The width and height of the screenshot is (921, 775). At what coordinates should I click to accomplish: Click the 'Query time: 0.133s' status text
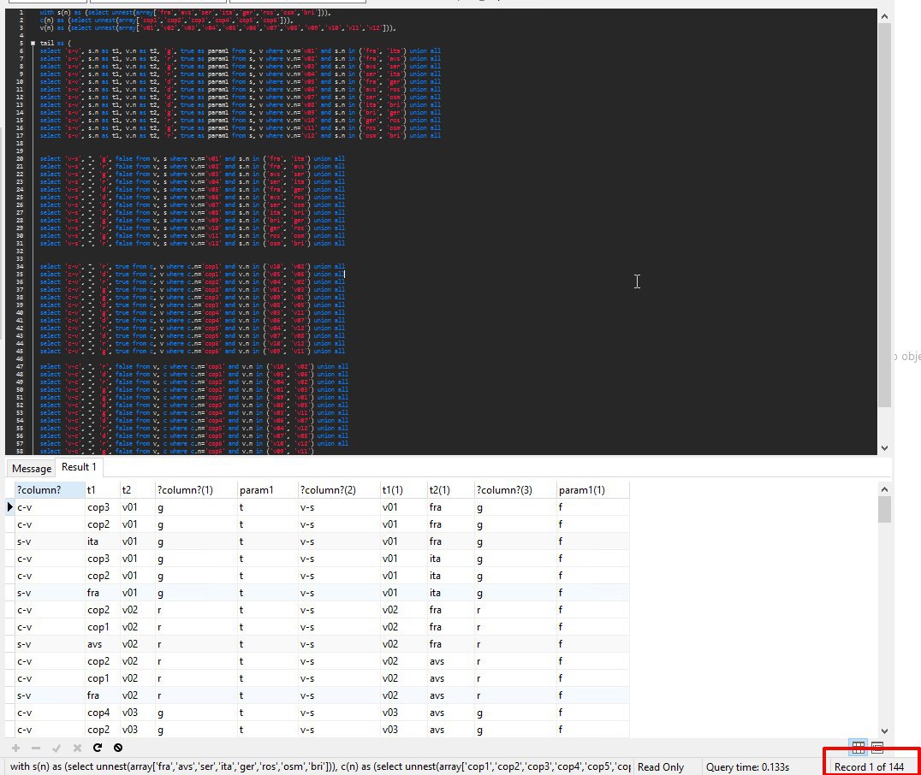[x=747, y=766]
